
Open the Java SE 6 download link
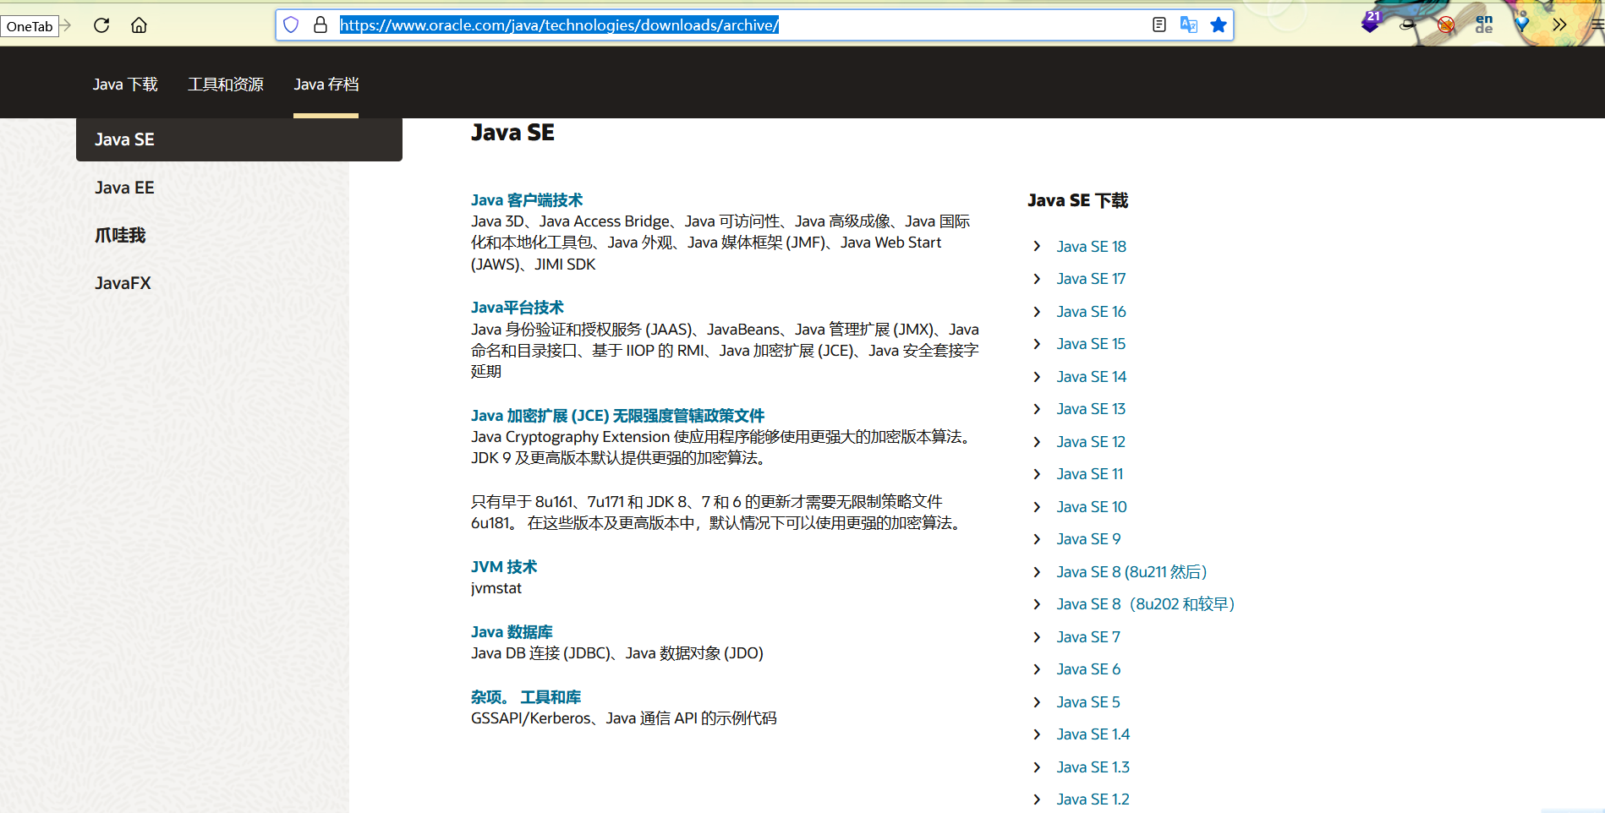coord(1088,669)
